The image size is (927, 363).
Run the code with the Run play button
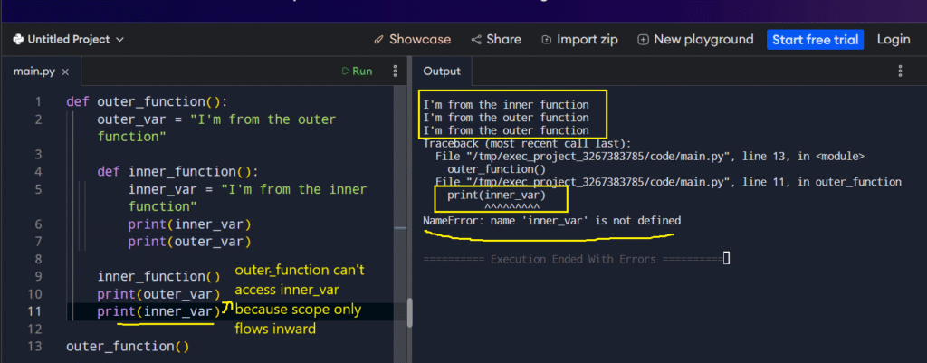[x=357, y=71]
